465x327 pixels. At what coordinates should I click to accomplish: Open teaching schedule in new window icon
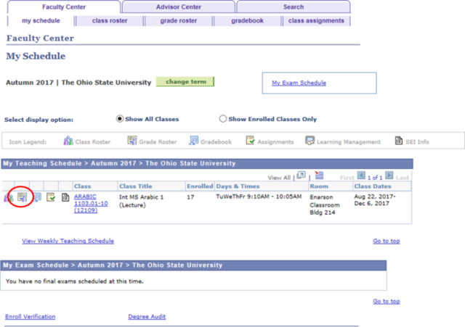coord(301,175)
